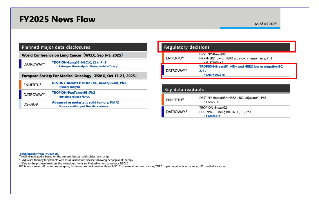The image size is (319, 203).
Task: Click the "TROPION-Breast02:" study name
Action: tap(213, 108)
